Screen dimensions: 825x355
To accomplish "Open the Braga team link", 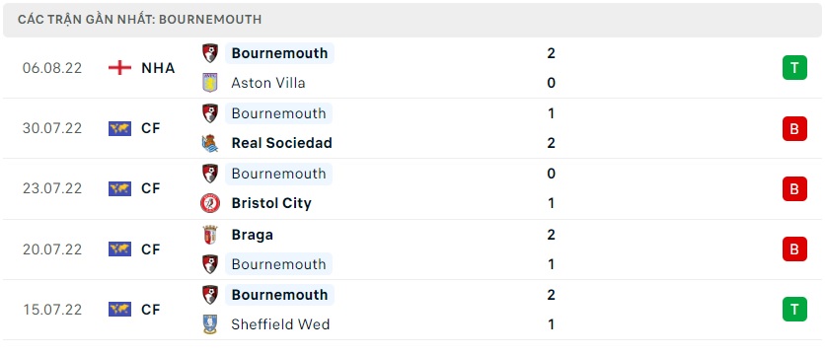I will (x=252, y=235).
